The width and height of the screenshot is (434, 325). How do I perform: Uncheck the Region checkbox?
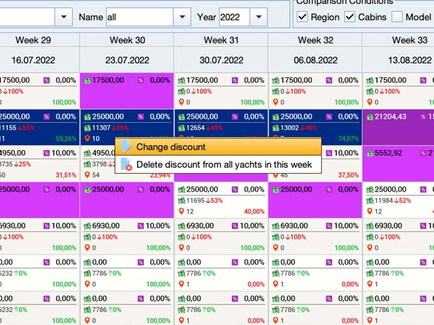pos(302,17)
